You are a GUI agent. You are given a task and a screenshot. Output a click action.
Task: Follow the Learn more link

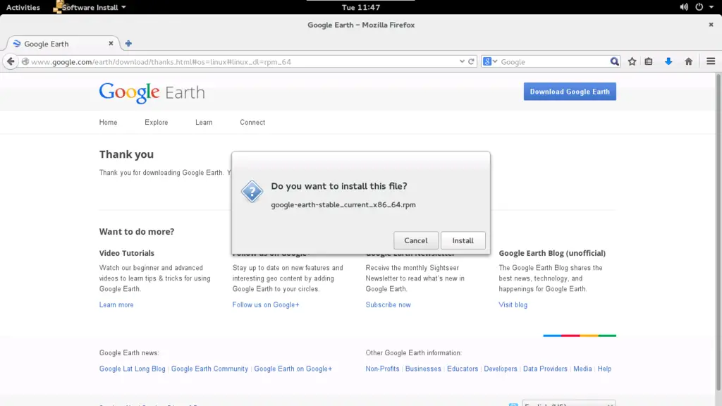pyautogui.click(x=116, y=304)
